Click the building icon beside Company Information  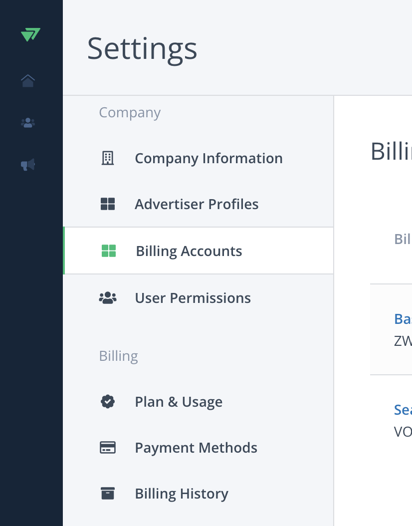tap(108, 158)
